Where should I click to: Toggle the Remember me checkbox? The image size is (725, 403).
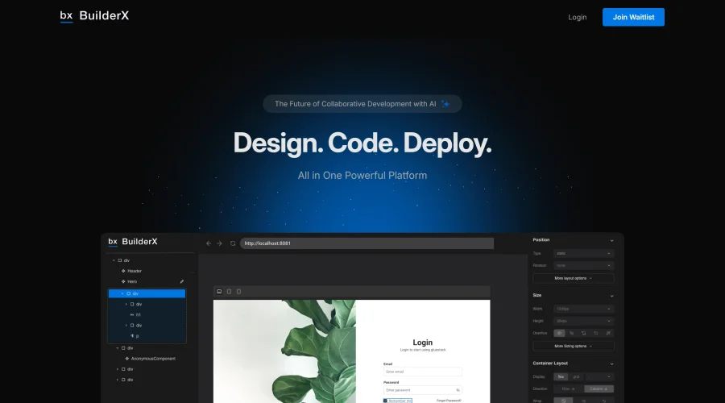[385, 401]
